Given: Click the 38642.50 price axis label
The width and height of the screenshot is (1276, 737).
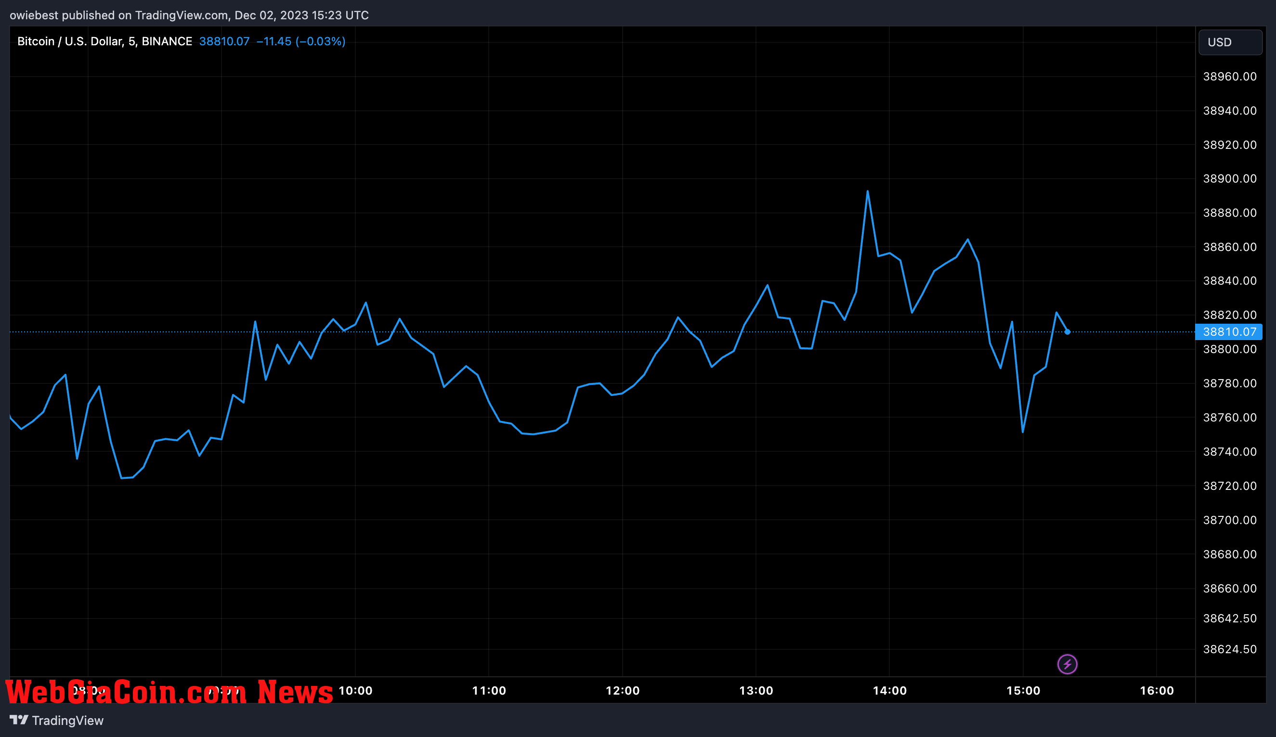Looking at the screenshot, I should [x=1229, y=618].
